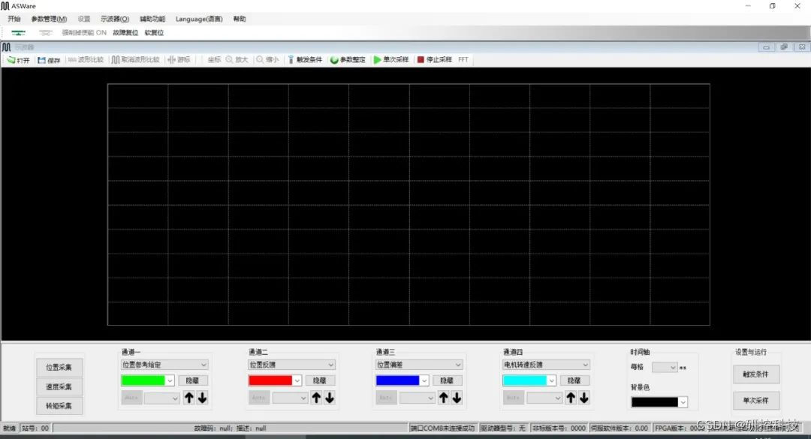The height and width of the screenshot is (439, 811).
Task: Open the black 背景色 background color picker
Action: coord(659,401)
